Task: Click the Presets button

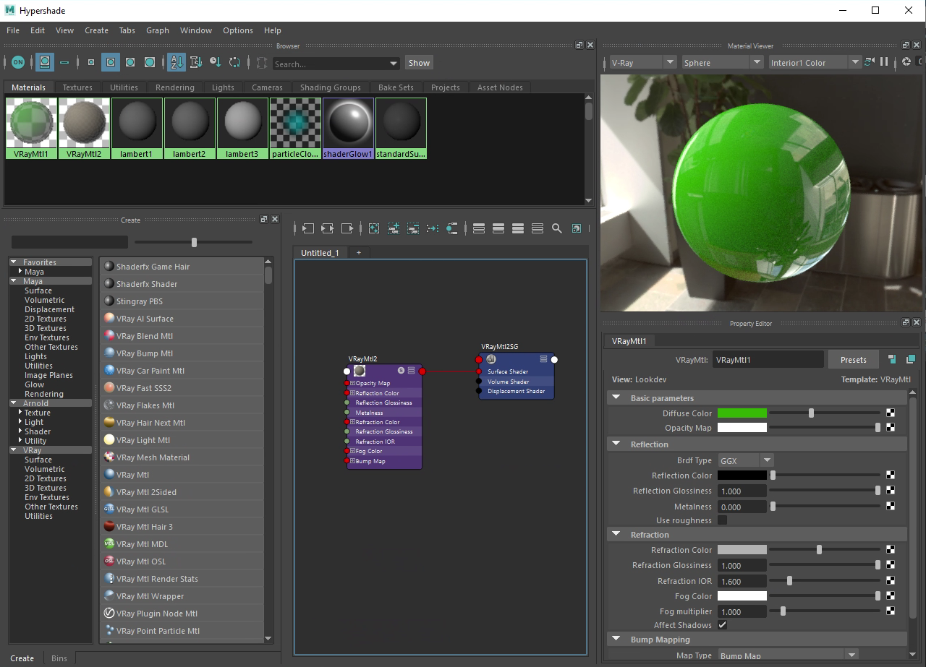Action: [x=853, y=360]
